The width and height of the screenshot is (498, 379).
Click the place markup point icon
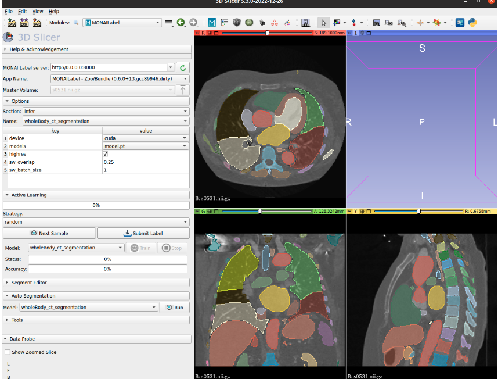[x=354, y=23]
